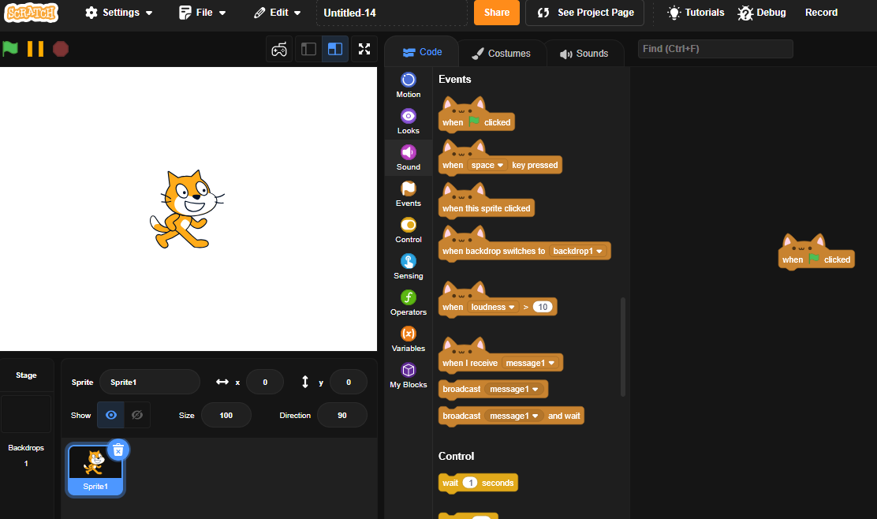Click the when flag clicked block in workspace
This screenshot has height=519, width=877.
(x=816, y=252)
